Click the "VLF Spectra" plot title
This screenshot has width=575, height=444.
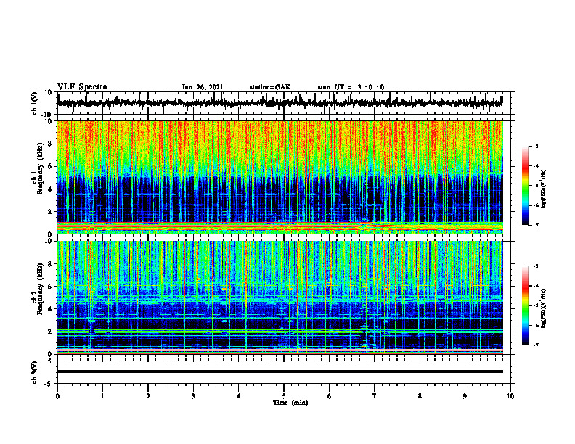pos(82,87)
